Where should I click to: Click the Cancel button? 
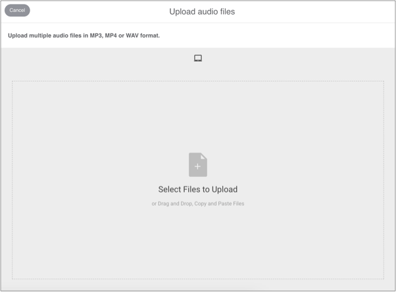point(17,11)
